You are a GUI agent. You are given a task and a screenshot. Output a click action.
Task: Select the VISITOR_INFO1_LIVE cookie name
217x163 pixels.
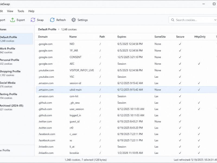pos(82,70)
